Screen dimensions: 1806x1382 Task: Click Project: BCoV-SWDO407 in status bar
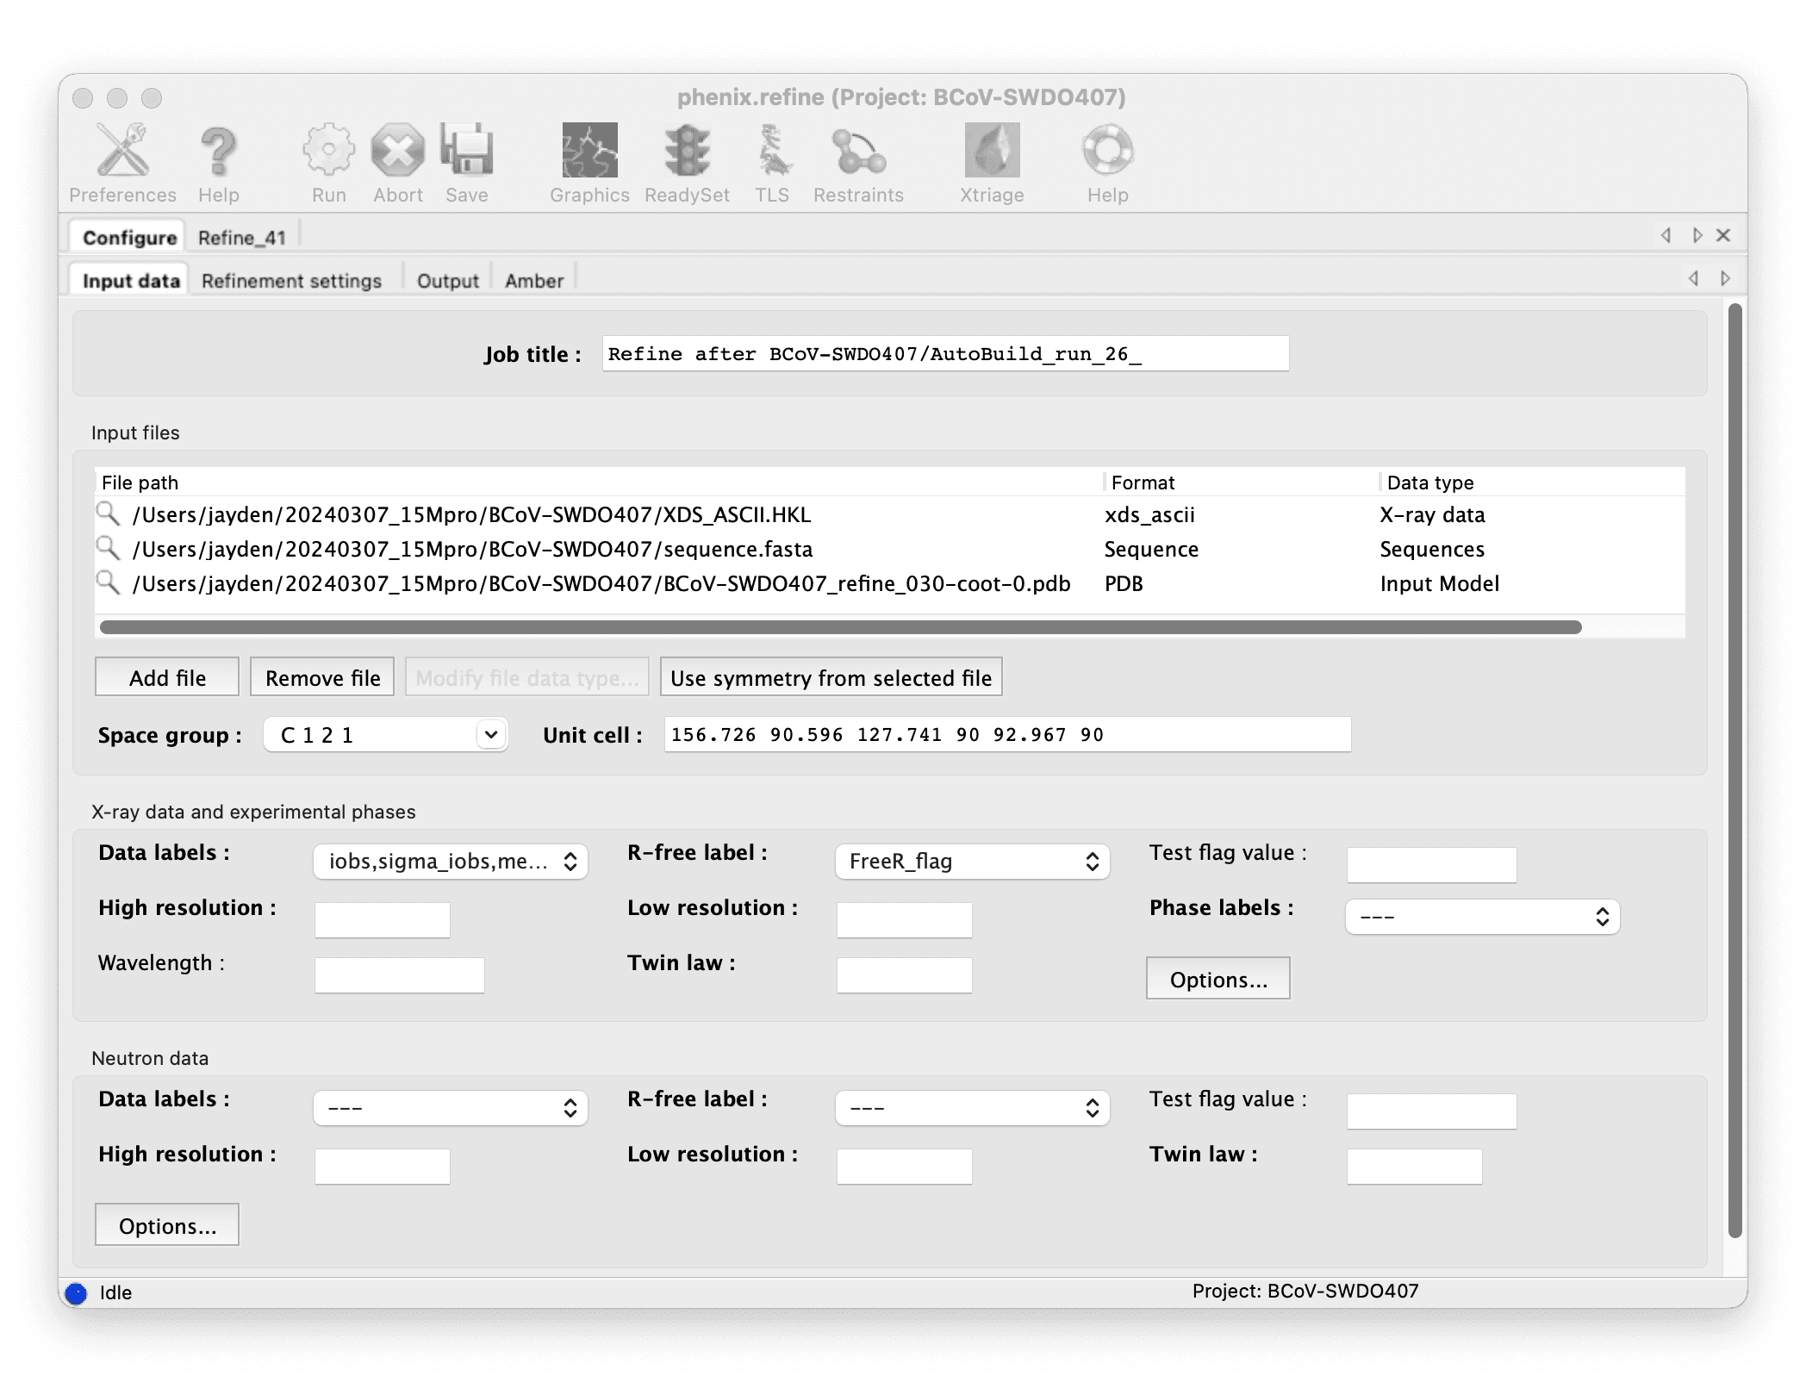point(1305,1291)
